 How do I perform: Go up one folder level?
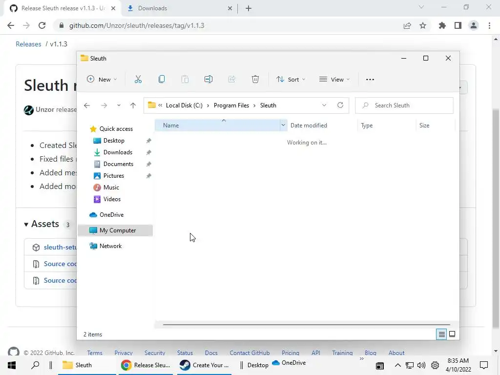[133, 105]
